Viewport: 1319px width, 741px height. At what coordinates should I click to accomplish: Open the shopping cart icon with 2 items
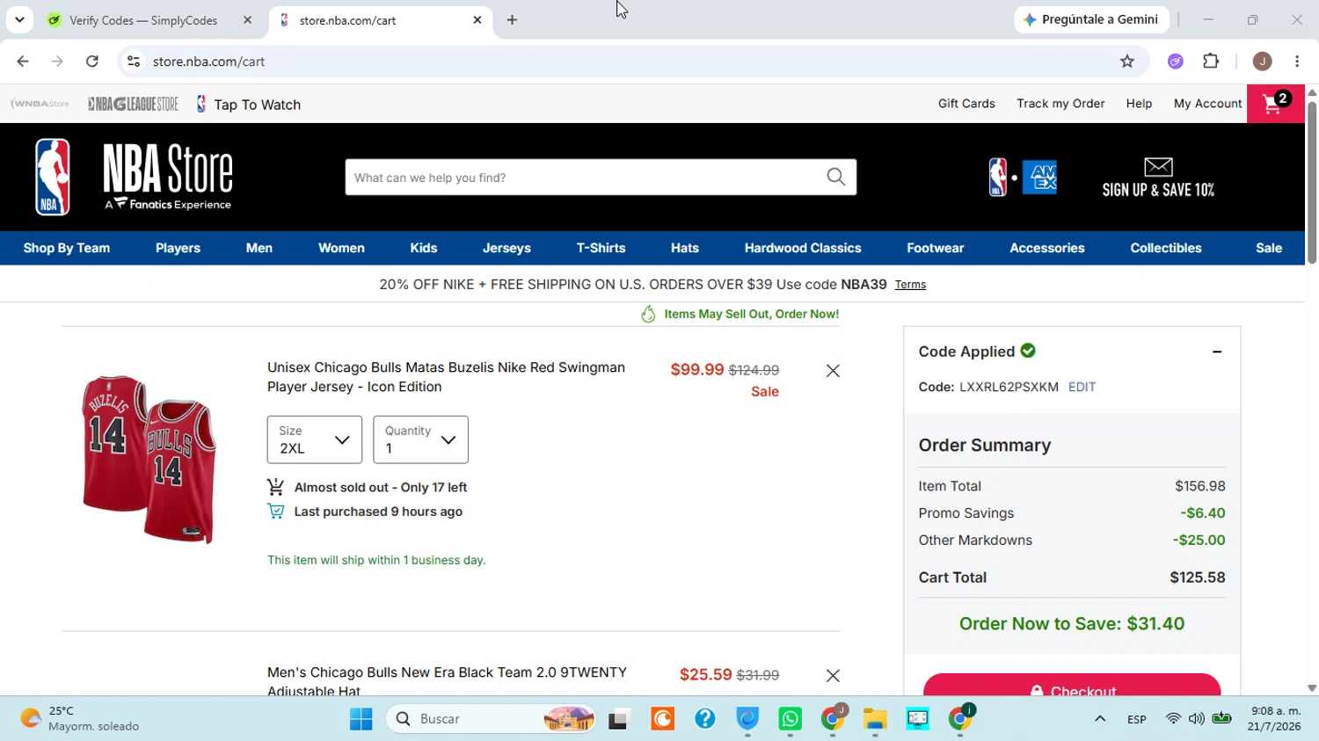point(1276,104)
